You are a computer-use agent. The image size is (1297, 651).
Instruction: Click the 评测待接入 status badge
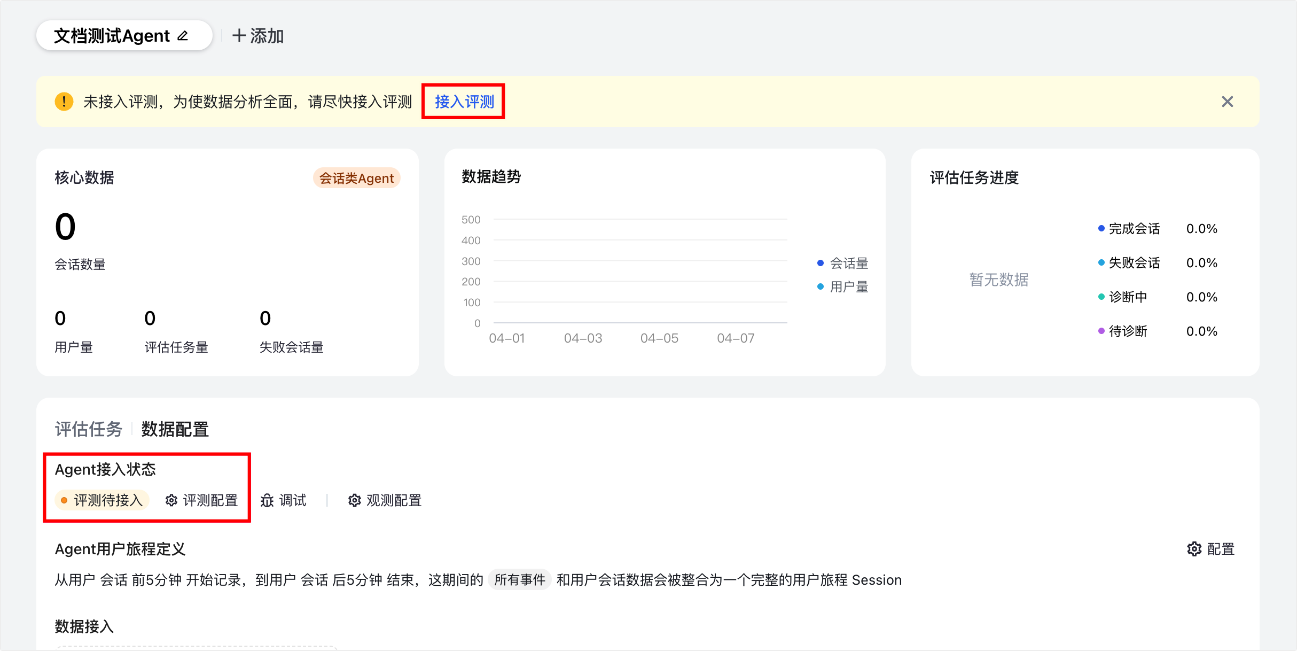102,500
